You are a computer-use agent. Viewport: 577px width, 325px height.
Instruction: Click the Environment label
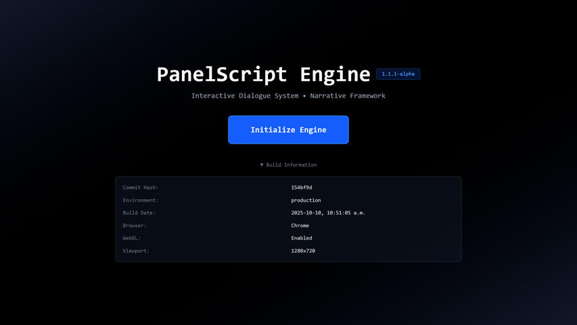141,200
